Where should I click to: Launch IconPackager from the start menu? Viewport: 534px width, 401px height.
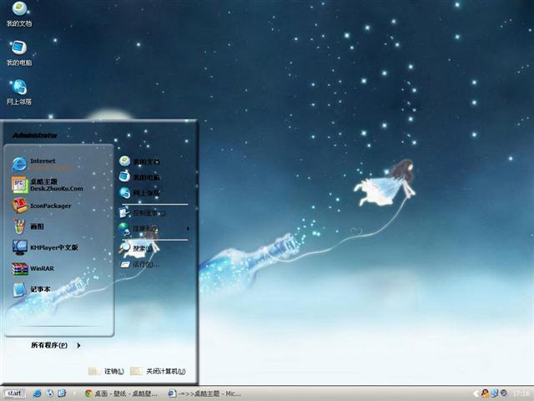(x=42, y=206)
